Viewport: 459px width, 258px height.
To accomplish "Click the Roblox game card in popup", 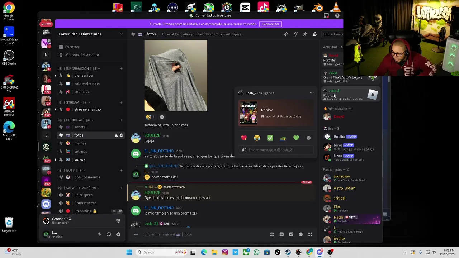I will click(276, 113).
